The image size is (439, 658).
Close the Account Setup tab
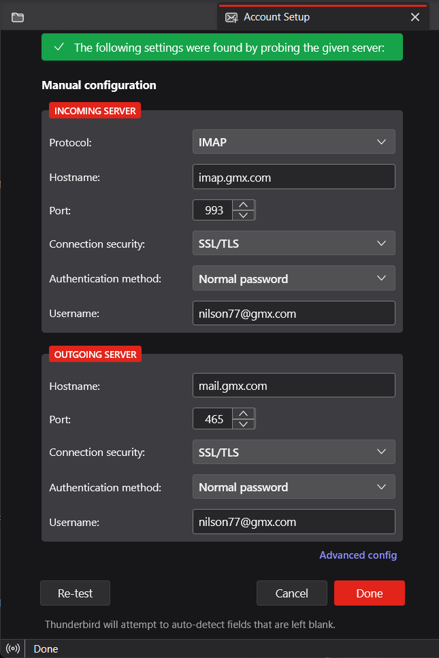coord(415,17)
